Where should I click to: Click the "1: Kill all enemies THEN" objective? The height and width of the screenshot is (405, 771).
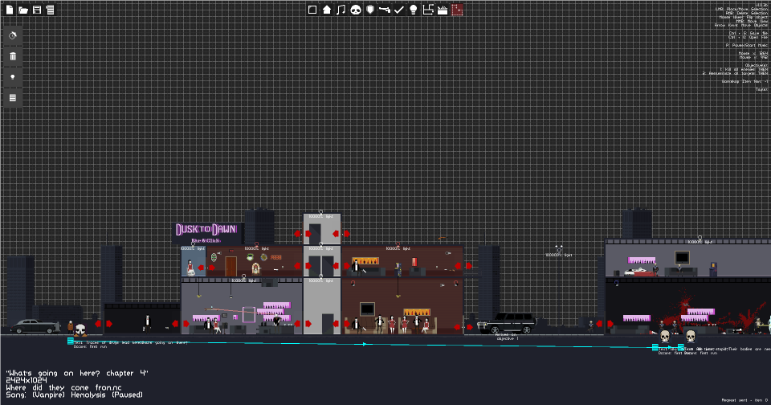pyautogui.click(x=744, y=69)
